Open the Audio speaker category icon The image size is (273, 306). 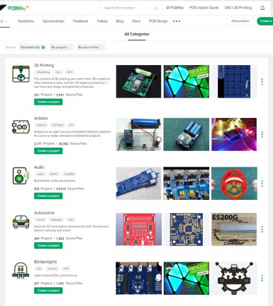[x=21, y=176]
